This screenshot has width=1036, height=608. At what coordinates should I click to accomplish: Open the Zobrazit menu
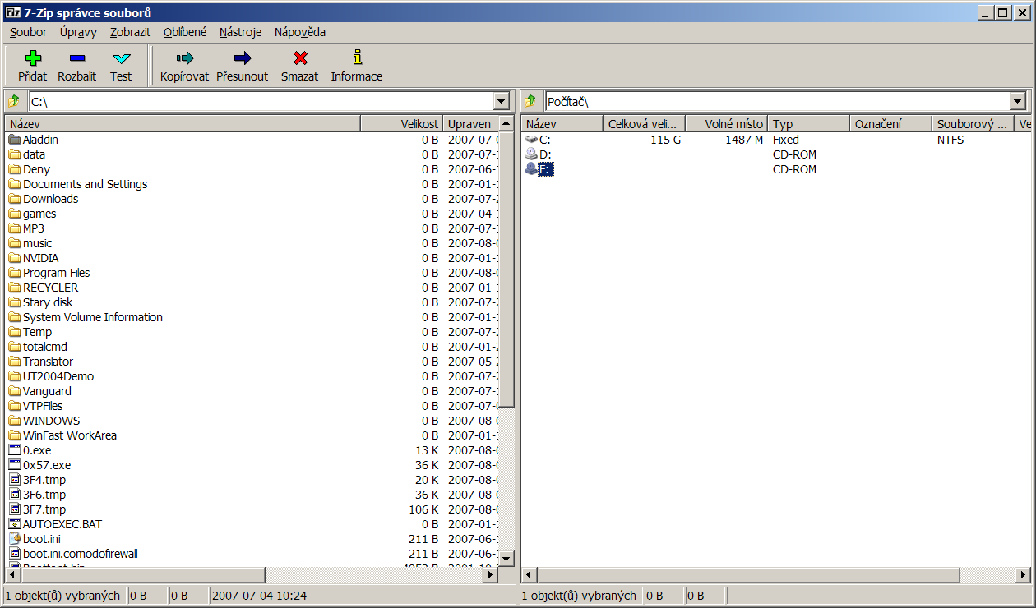coord(130,33)
